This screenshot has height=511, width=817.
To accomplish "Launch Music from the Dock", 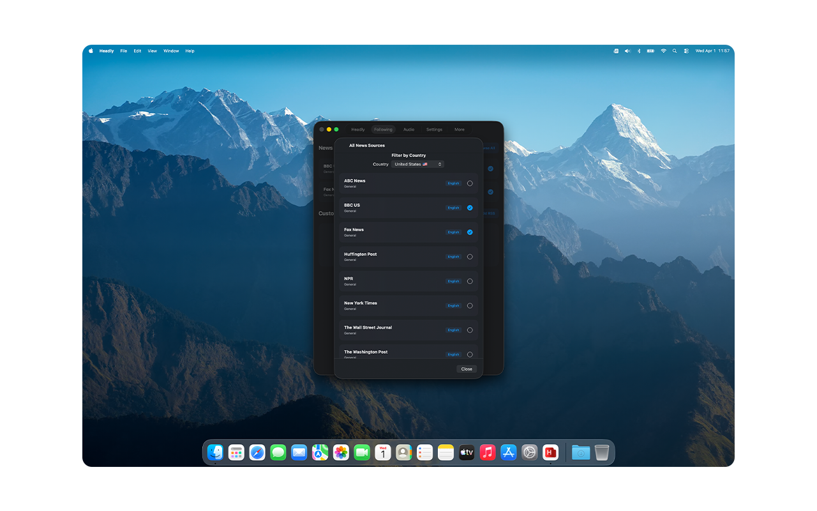I will 488,453.
